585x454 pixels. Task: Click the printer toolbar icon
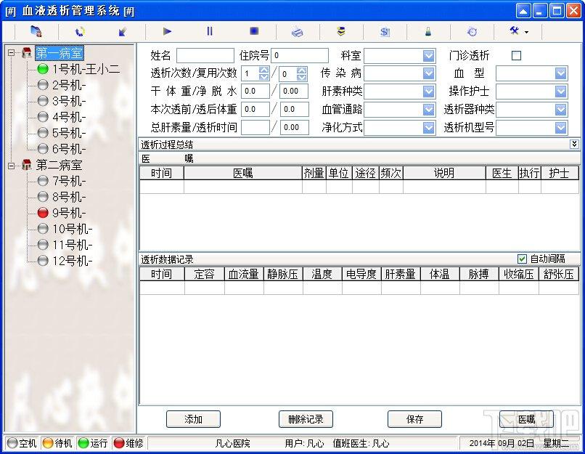(298, 32)
